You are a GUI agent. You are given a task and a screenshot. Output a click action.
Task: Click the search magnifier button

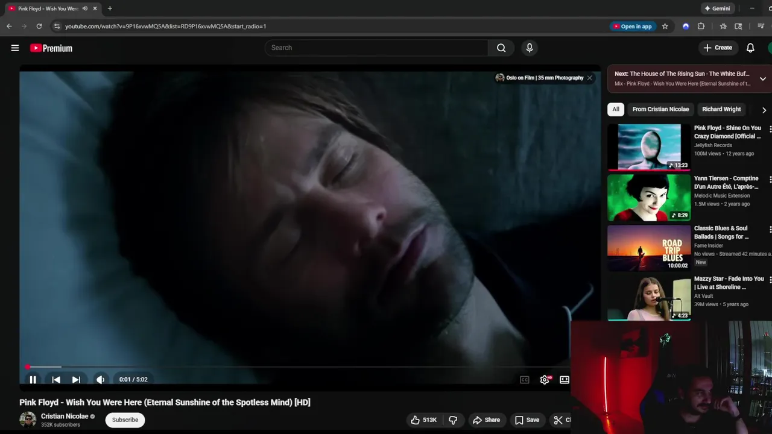(501, 48)
